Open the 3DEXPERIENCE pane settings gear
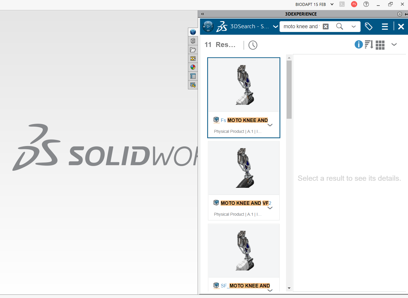The height and width of the screenshot is (298, 408). pyautogui.click(x=399, y=14)
